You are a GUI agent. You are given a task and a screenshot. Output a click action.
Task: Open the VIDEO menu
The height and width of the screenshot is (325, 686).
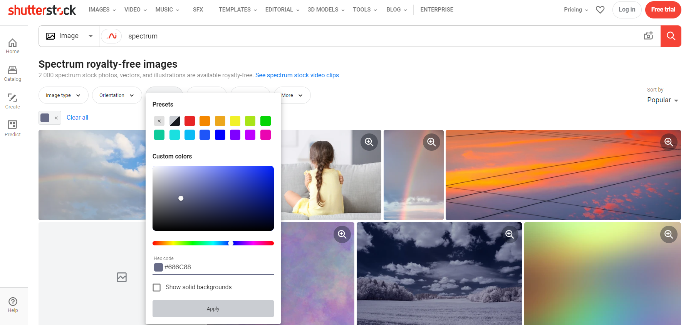[x=136, y=10]
